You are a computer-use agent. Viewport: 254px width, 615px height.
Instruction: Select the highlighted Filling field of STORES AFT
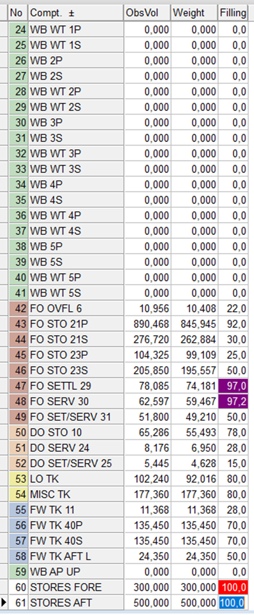[232, 603]
